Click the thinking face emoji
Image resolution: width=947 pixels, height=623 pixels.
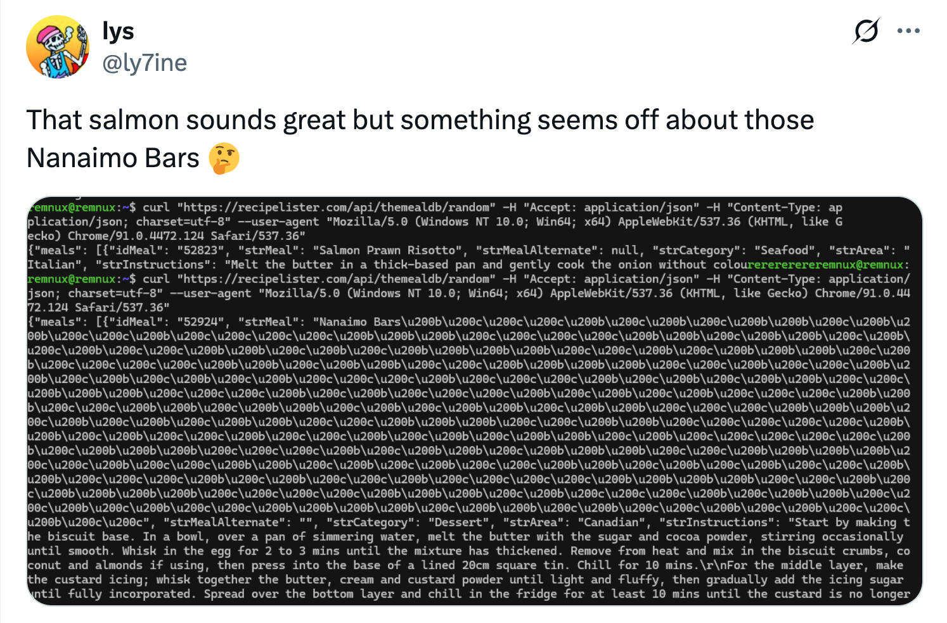click(225, 158)
